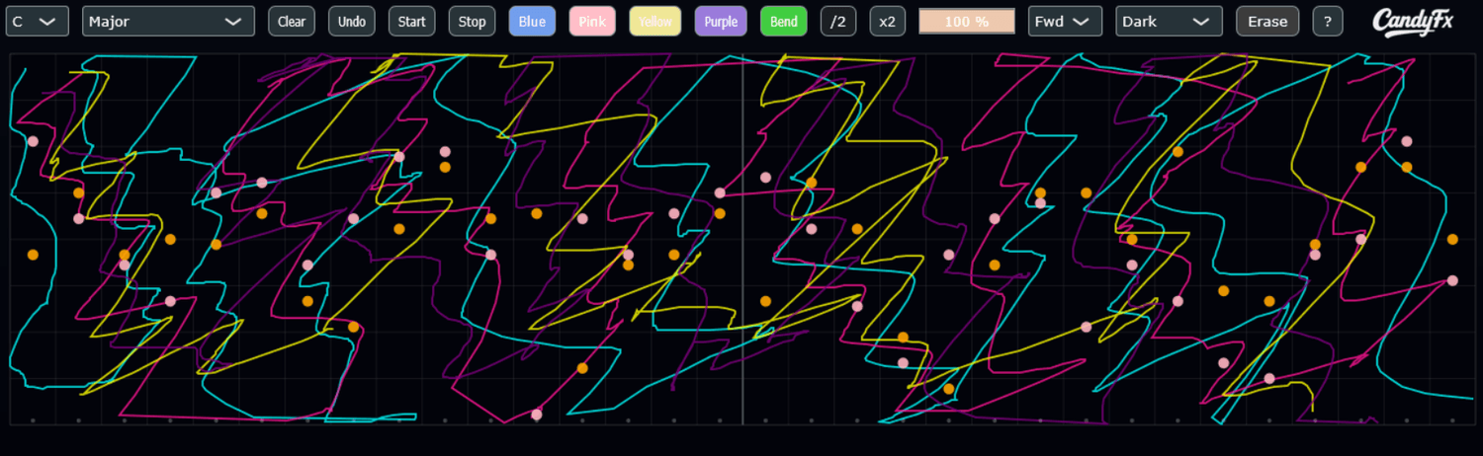Open the Fwd direction dropdown
This screenshot has width=1483, height=456.
[x=1066, y=21]
